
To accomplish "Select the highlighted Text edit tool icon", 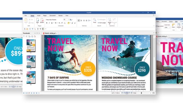I will (43, 29).
